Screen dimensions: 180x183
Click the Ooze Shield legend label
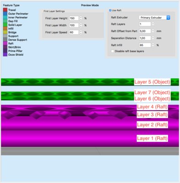tap(16, 54)
